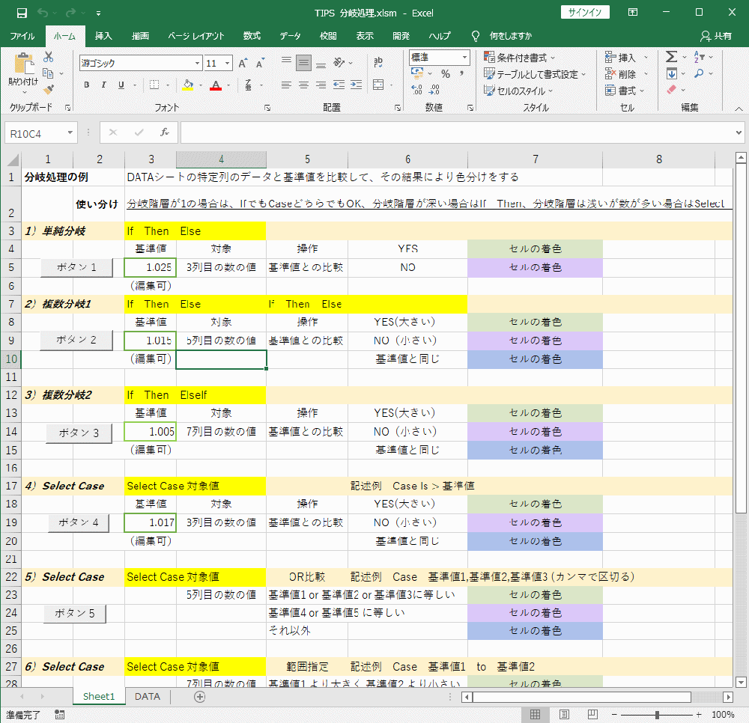Screen dimensions: 749x723
Task: Click the Undo arrow in the title bar
Action: coord(43,13)
